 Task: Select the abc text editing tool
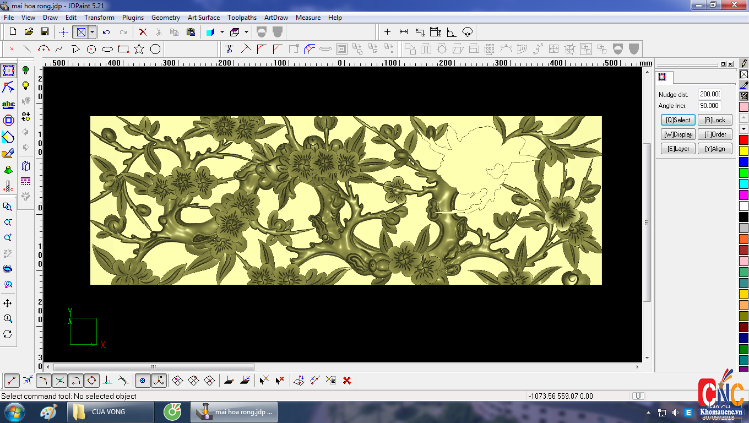tap(8, 104)
